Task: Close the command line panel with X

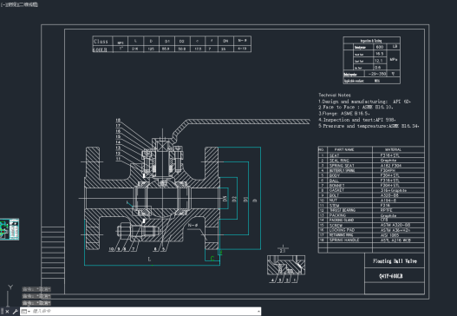Action: (x=7, y=312)
